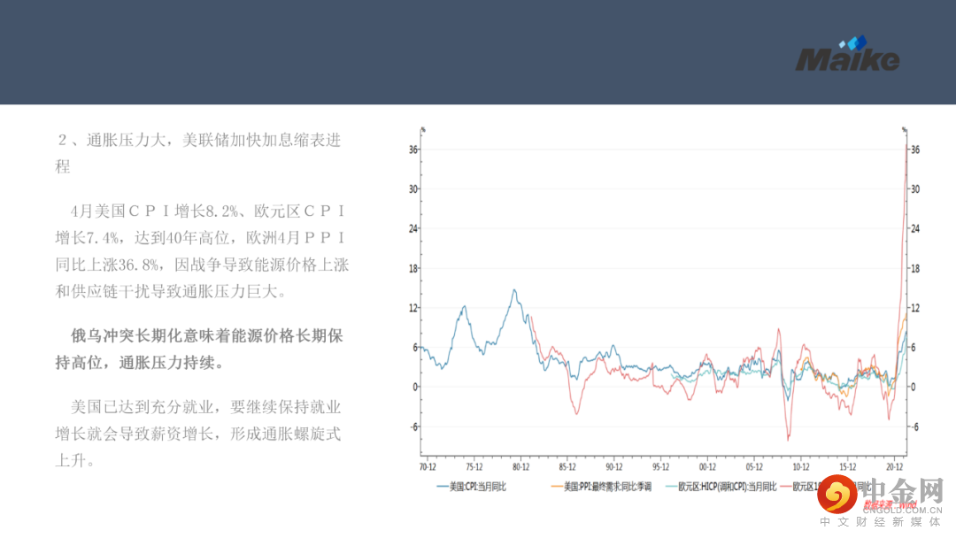Screen dimensions: 956x538
Task: Click the right y-axis value 36
Action: tap(915, 150)
